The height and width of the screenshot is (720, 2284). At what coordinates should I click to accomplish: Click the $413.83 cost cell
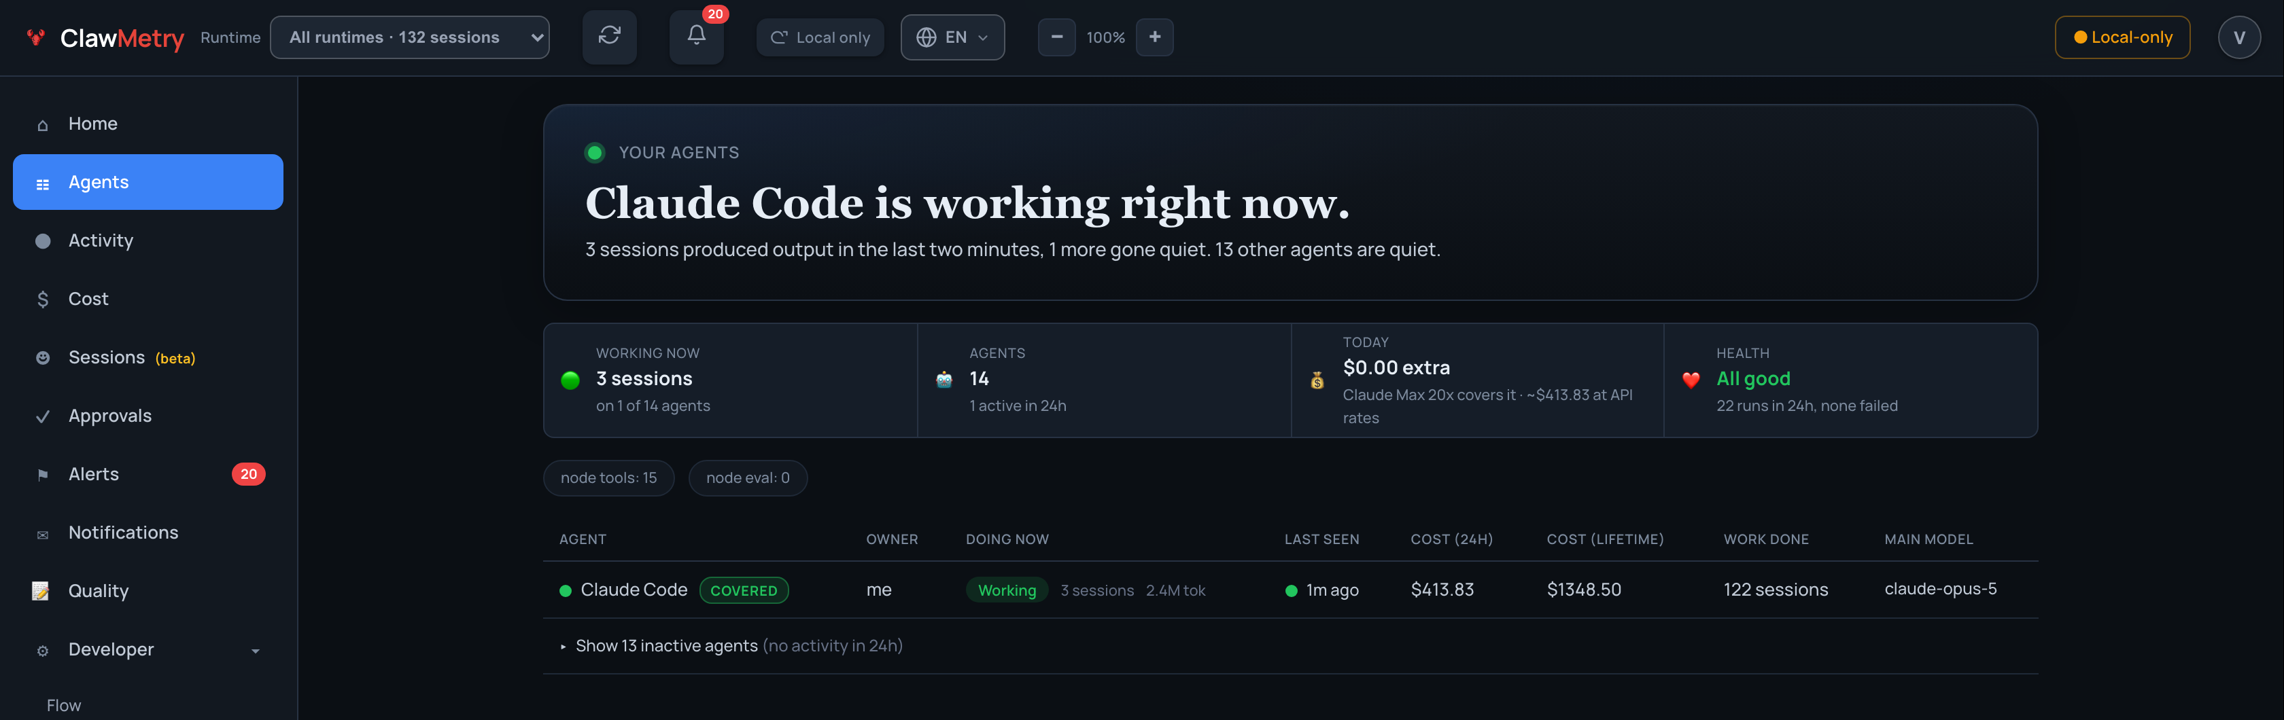[1442, 590]
